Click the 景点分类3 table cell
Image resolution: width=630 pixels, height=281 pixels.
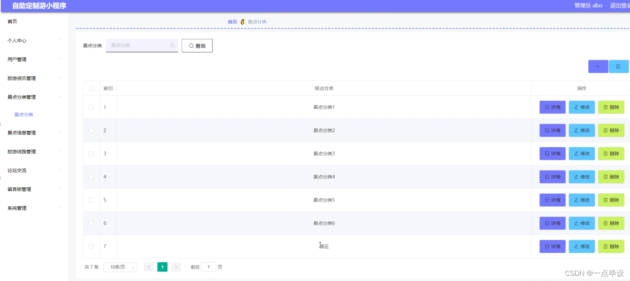pyautogui.click(x=324, y=154)
